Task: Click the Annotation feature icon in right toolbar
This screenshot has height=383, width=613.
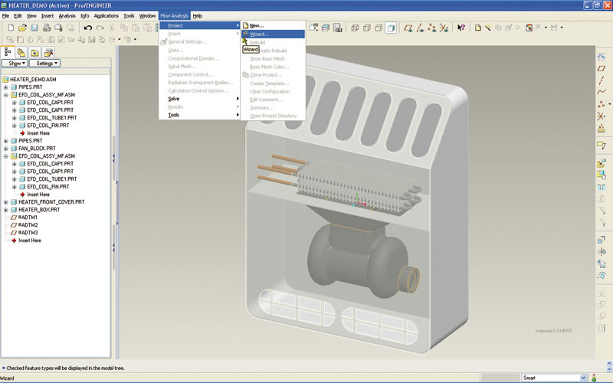Action: click(602, 146)
